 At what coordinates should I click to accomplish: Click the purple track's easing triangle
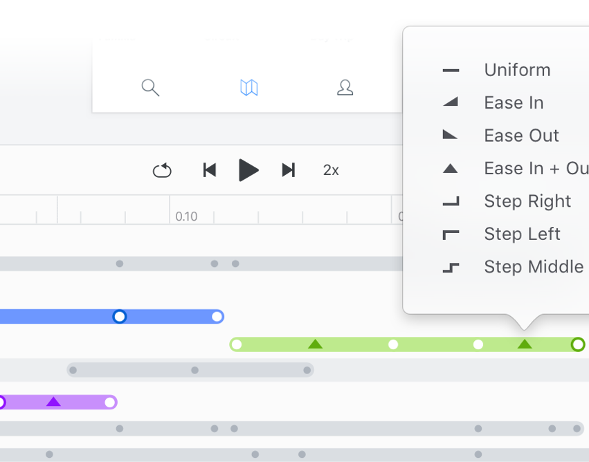[55, 402]
